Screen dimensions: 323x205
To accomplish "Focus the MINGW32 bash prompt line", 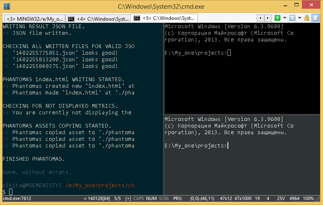I will 7,192.
